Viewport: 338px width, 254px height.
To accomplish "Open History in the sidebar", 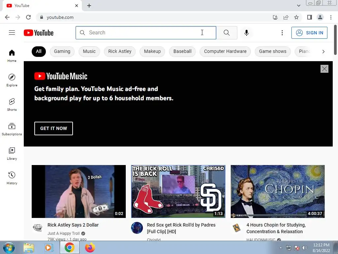I will (x=12, y=178).
